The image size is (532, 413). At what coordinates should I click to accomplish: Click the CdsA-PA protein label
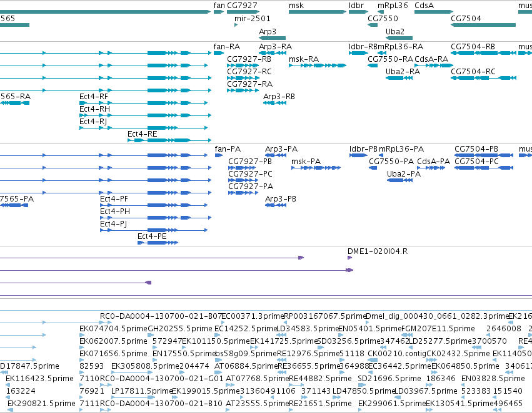coord(434,162)
